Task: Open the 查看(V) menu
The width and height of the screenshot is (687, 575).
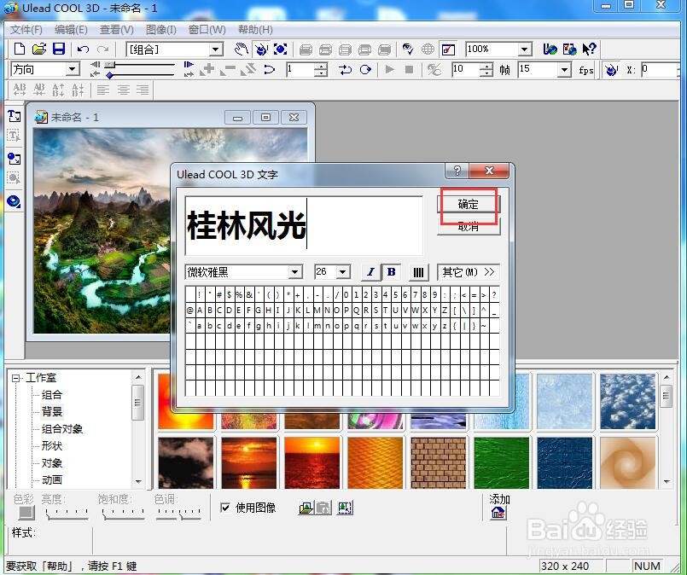Action: pos(117,30)
